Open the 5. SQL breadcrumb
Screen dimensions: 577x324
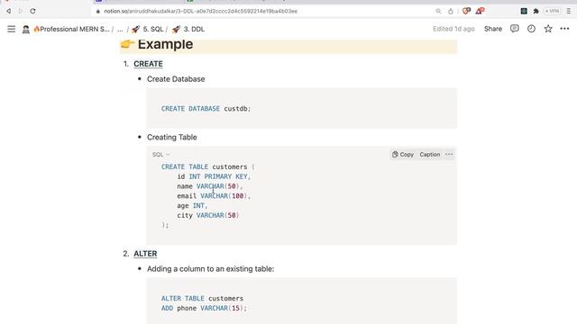tap(147, 29)
